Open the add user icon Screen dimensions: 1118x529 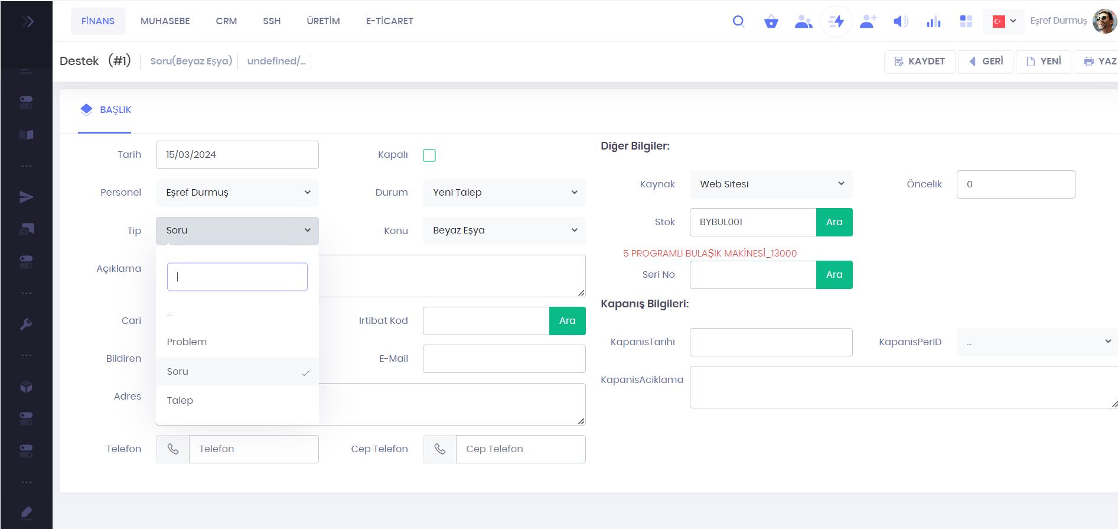tap(868, 22)
